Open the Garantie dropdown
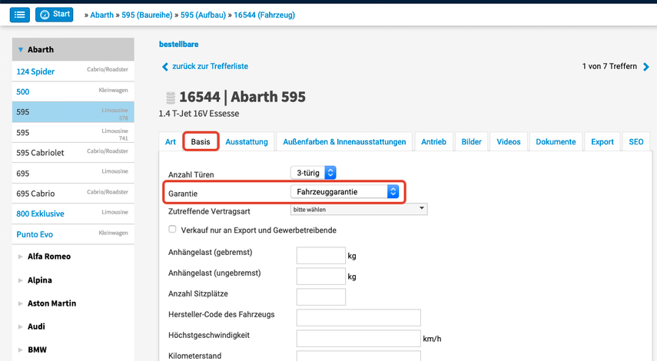657x361 pixels. 344,192
